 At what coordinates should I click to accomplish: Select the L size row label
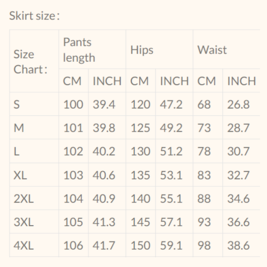[16, 152]
